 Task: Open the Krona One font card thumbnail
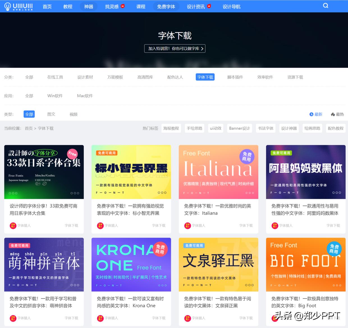[131, 264]
